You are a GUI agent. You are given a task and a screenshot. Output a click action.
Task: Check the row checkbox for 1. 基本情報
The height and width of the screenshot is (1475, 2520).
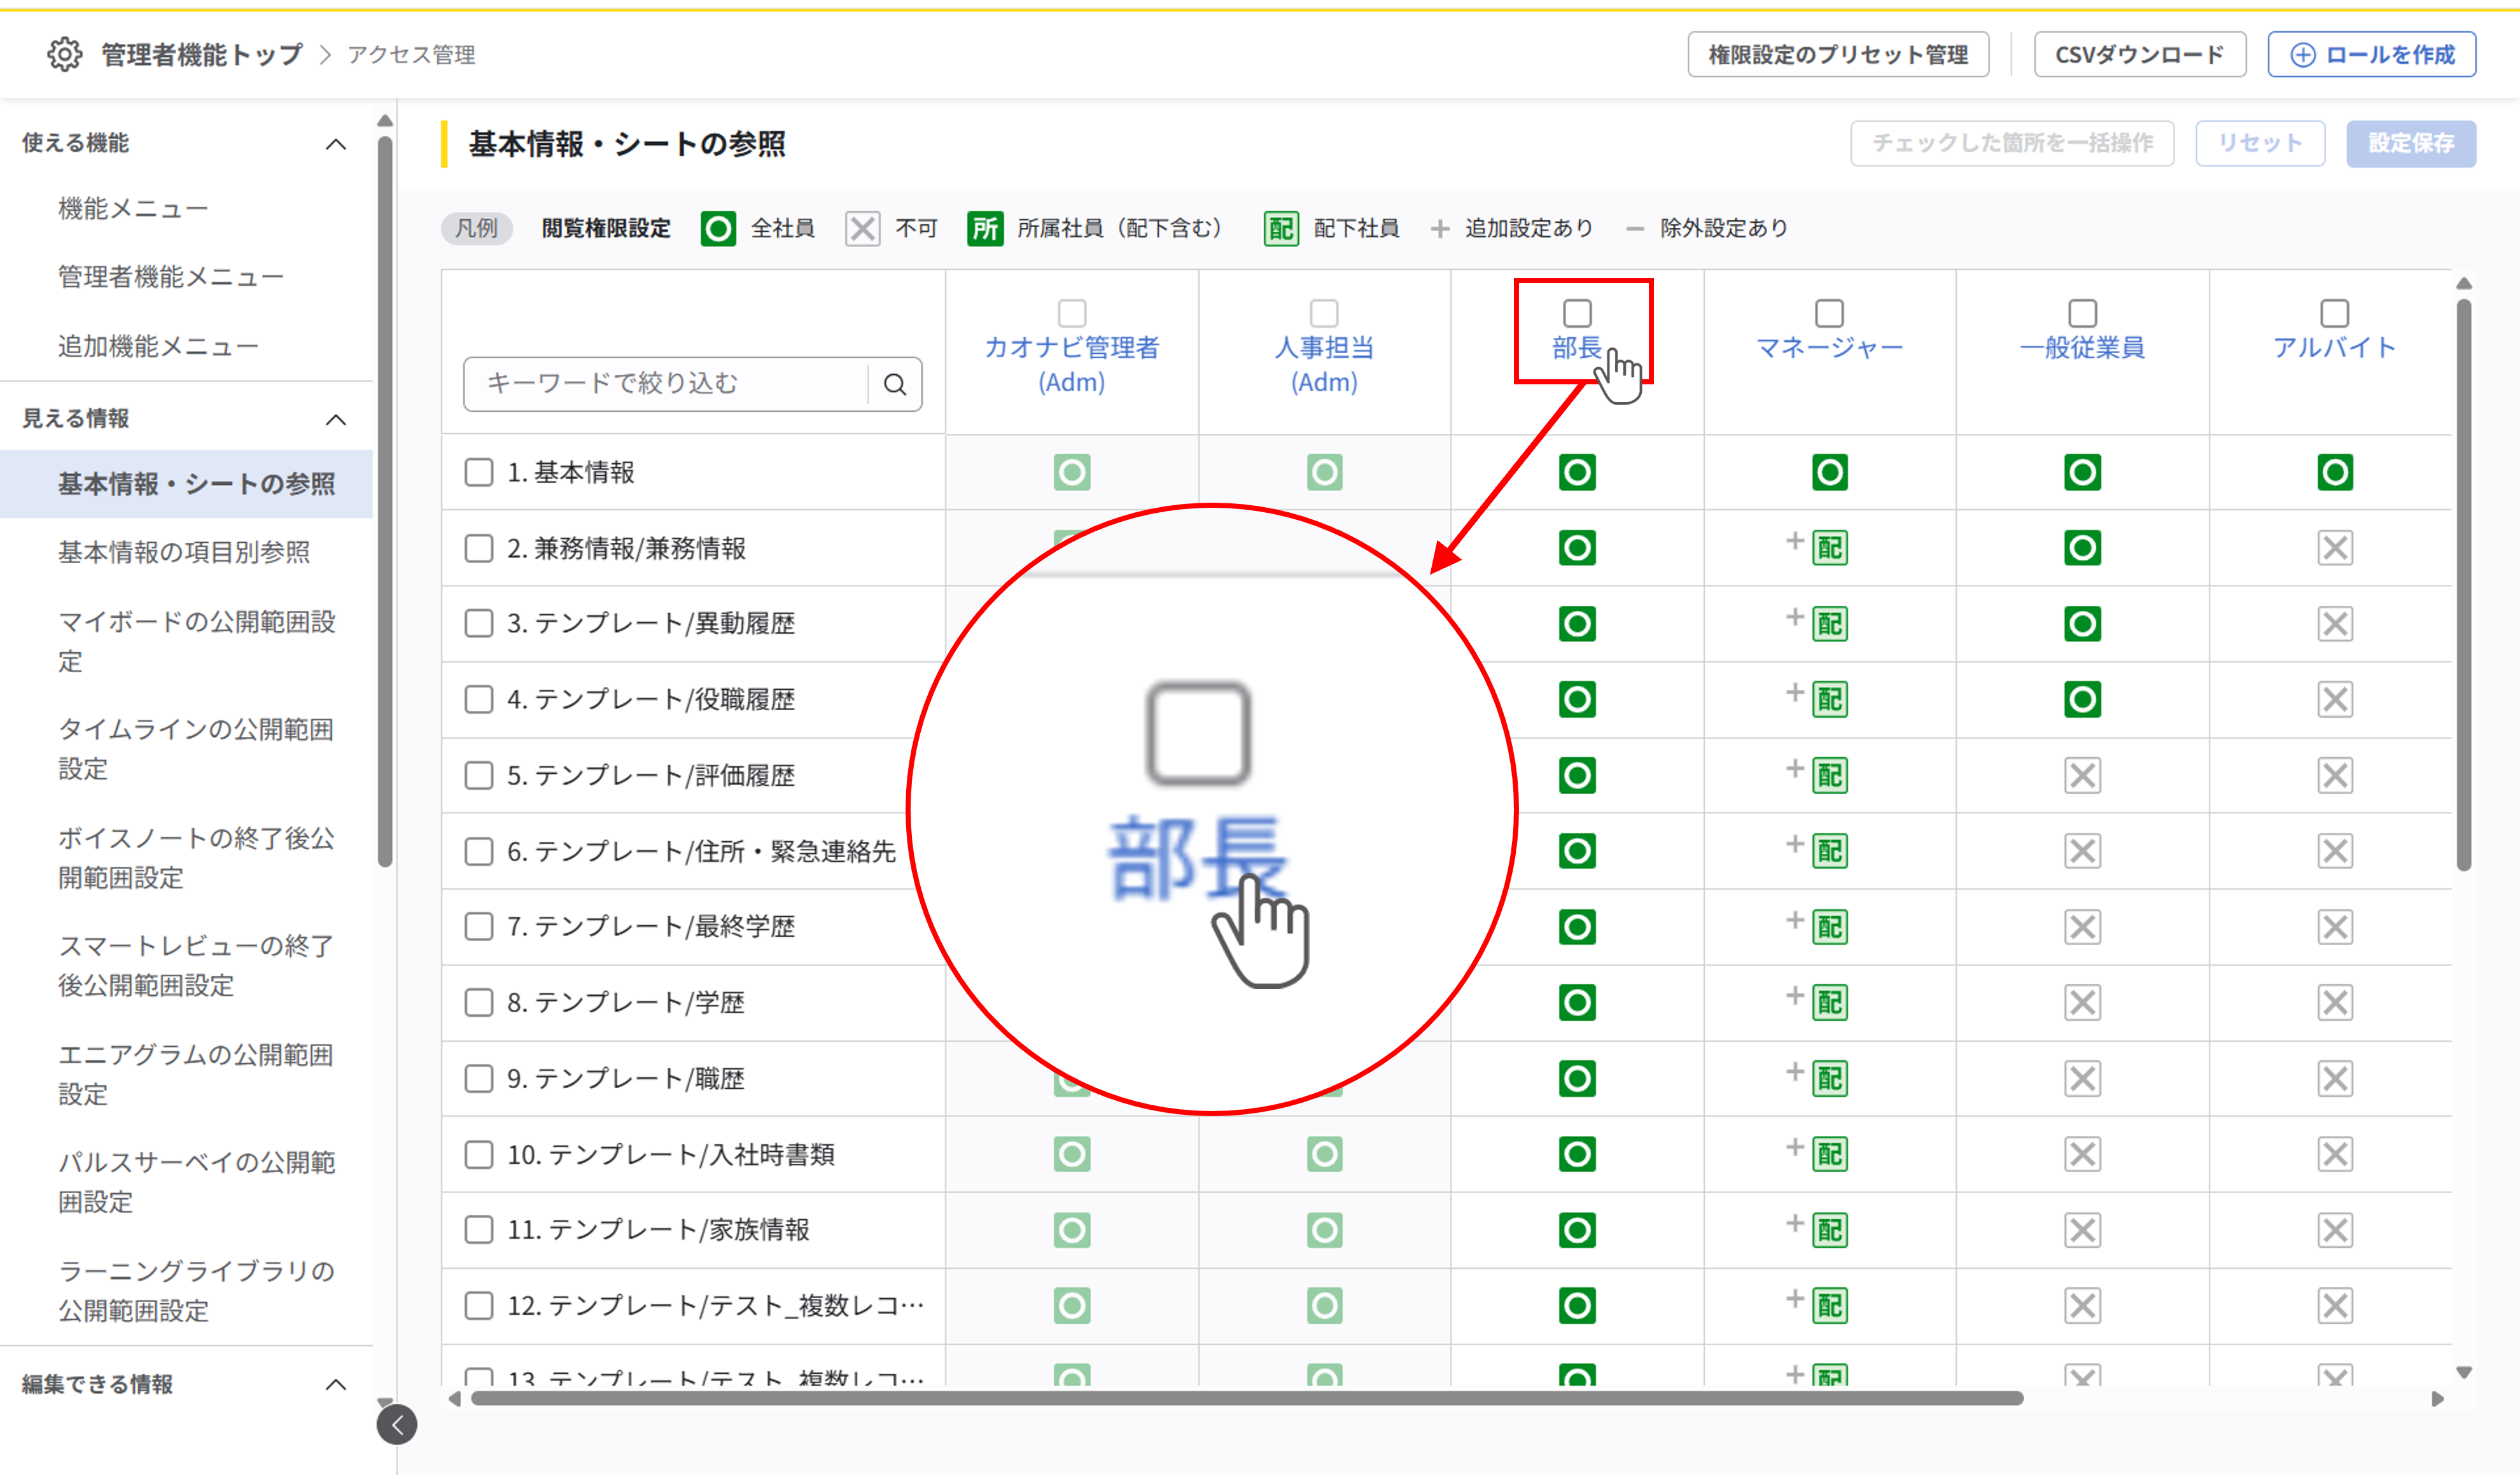(479, 472)
